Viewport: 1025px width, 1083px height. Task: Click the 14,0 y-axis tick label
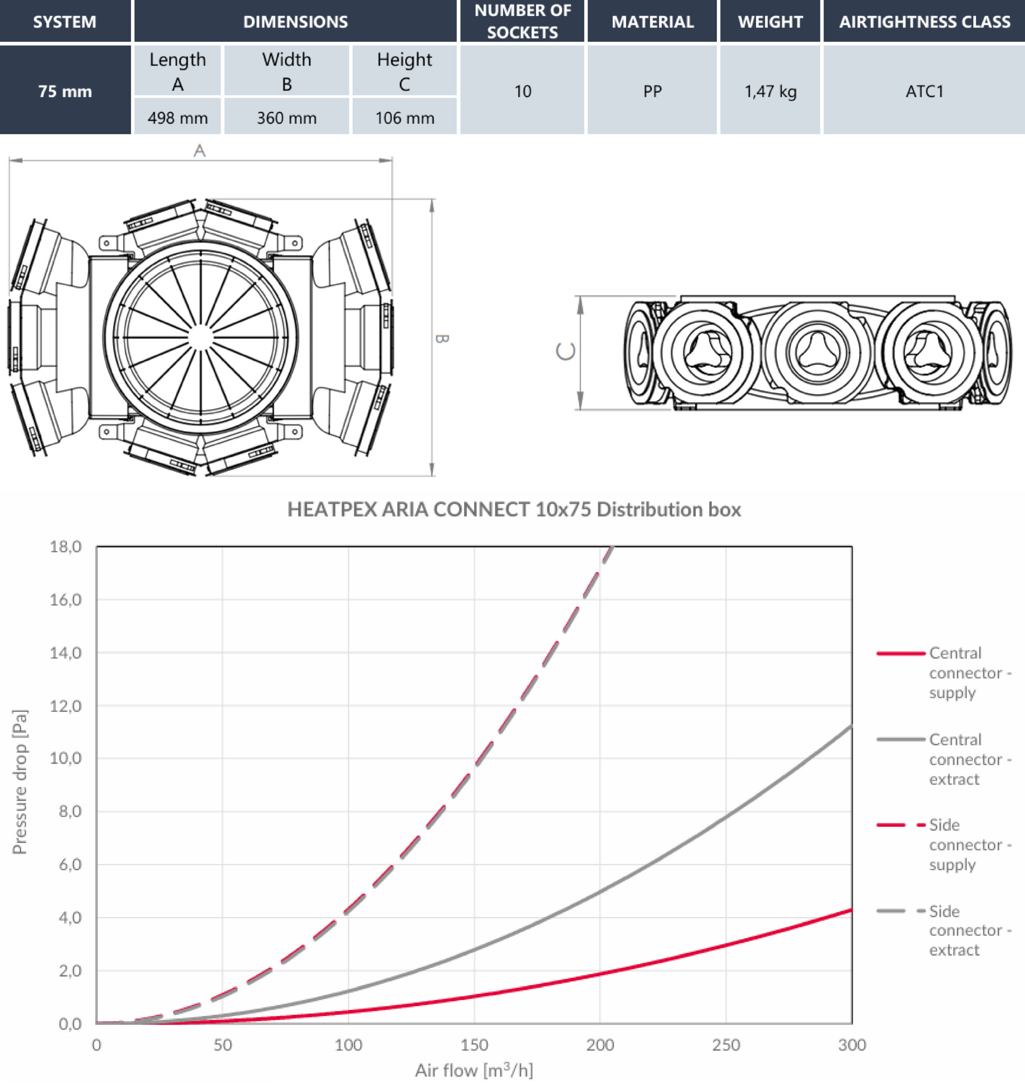coord(66,653)
